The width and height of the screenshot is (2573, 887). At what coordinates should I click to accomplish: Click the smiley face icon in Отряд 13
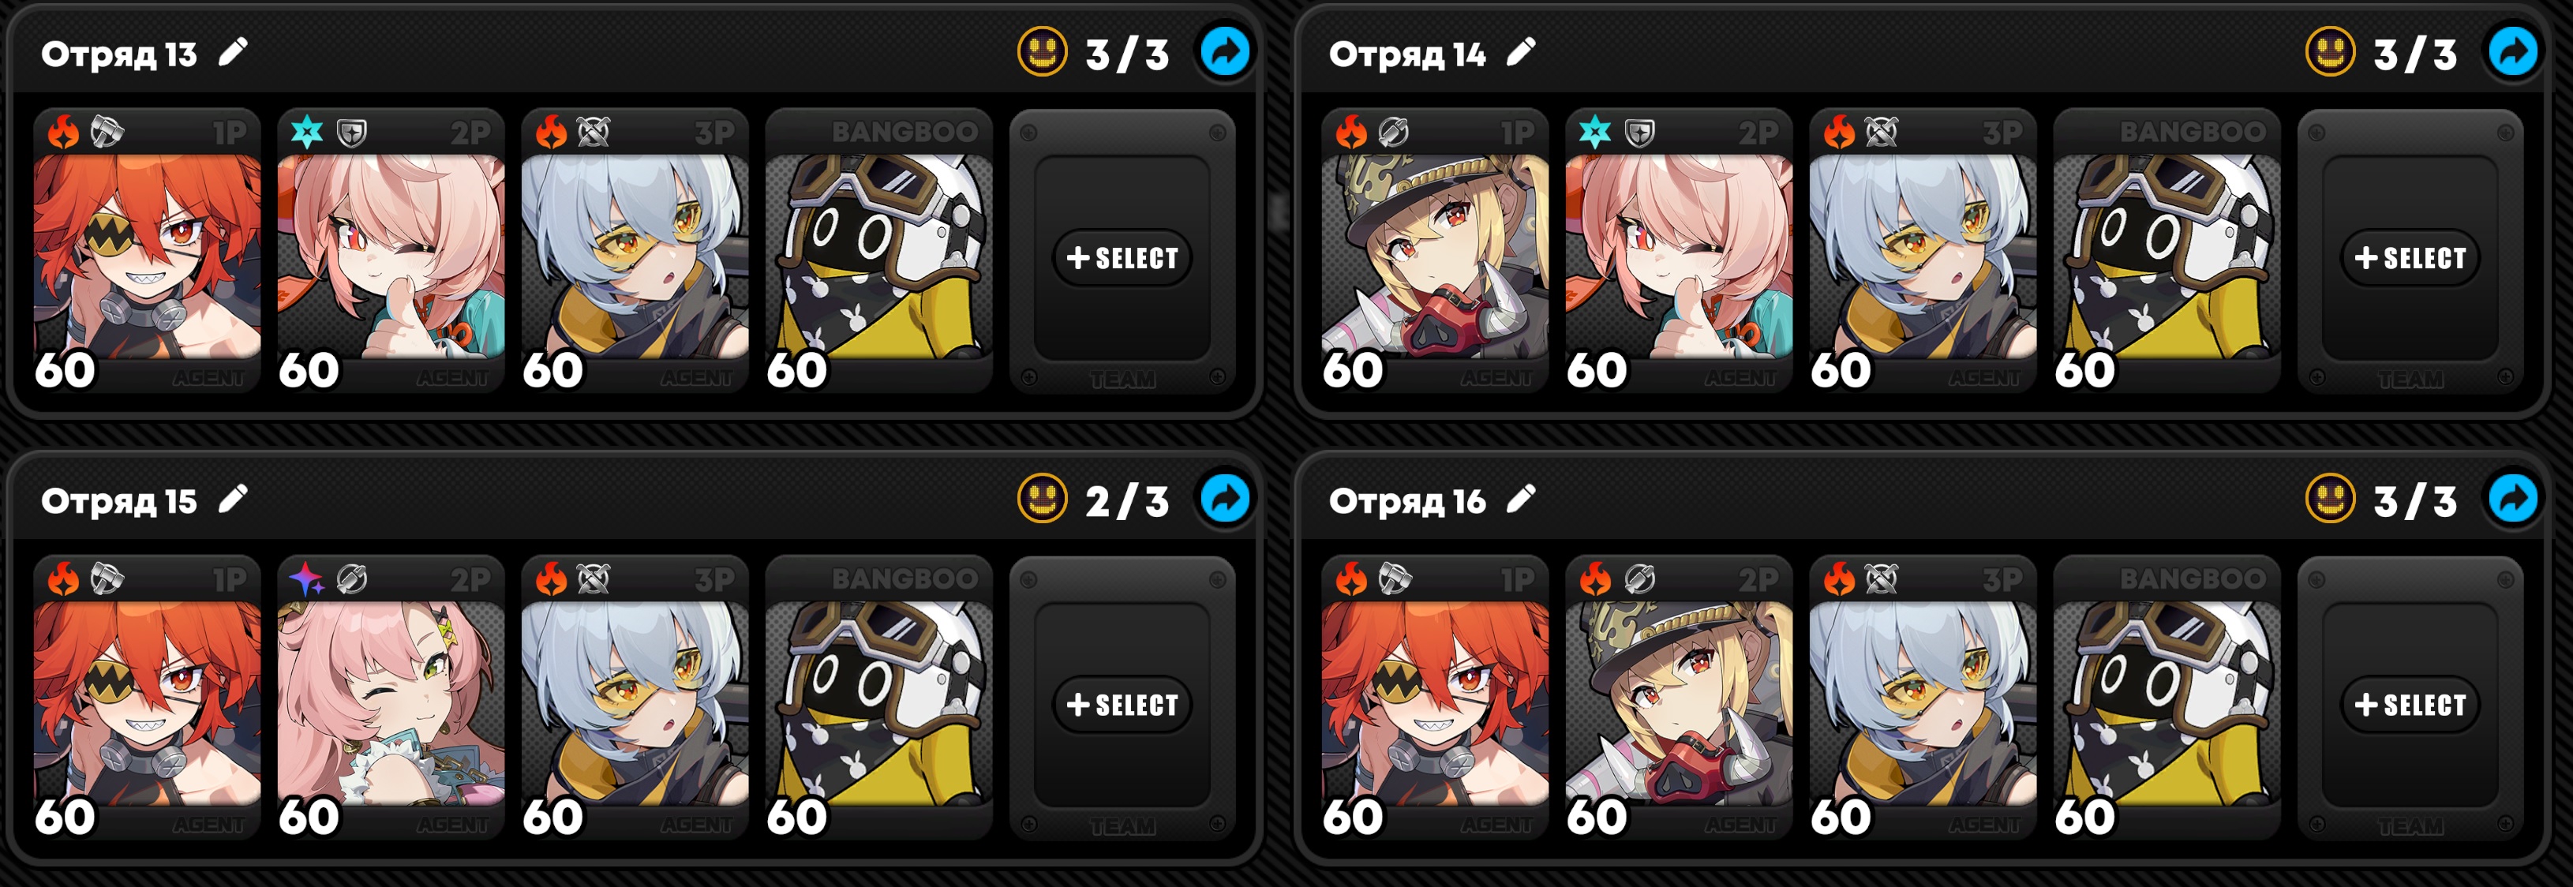pyautogui.click(x=1042, y=52)
